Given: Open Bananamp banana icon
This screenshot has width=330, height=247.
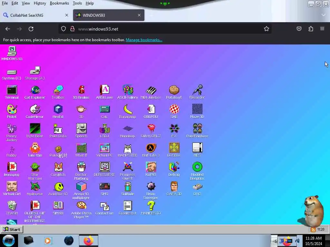Looking at the screenshot, I should tap(128, 112).
